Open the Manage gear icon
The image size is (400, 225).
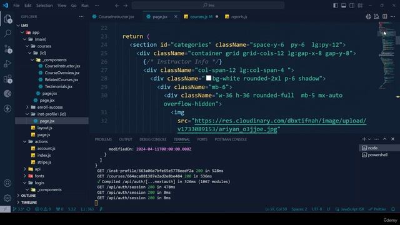(7, 198)
